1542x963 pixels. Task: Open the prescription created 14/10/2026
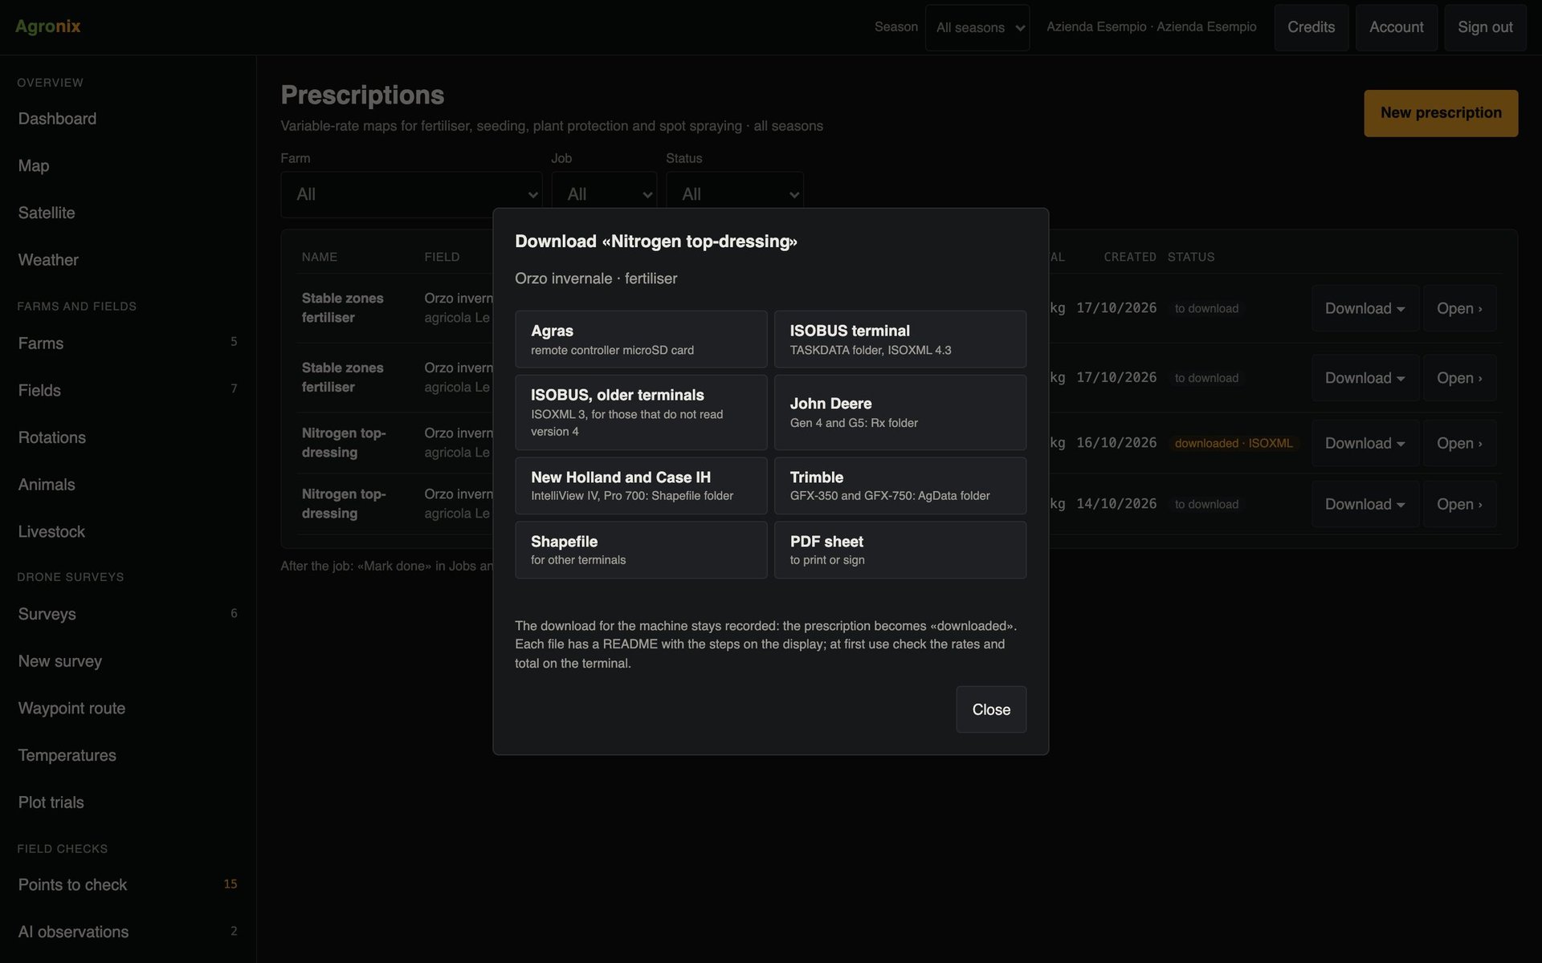(x=1459, y=504)
